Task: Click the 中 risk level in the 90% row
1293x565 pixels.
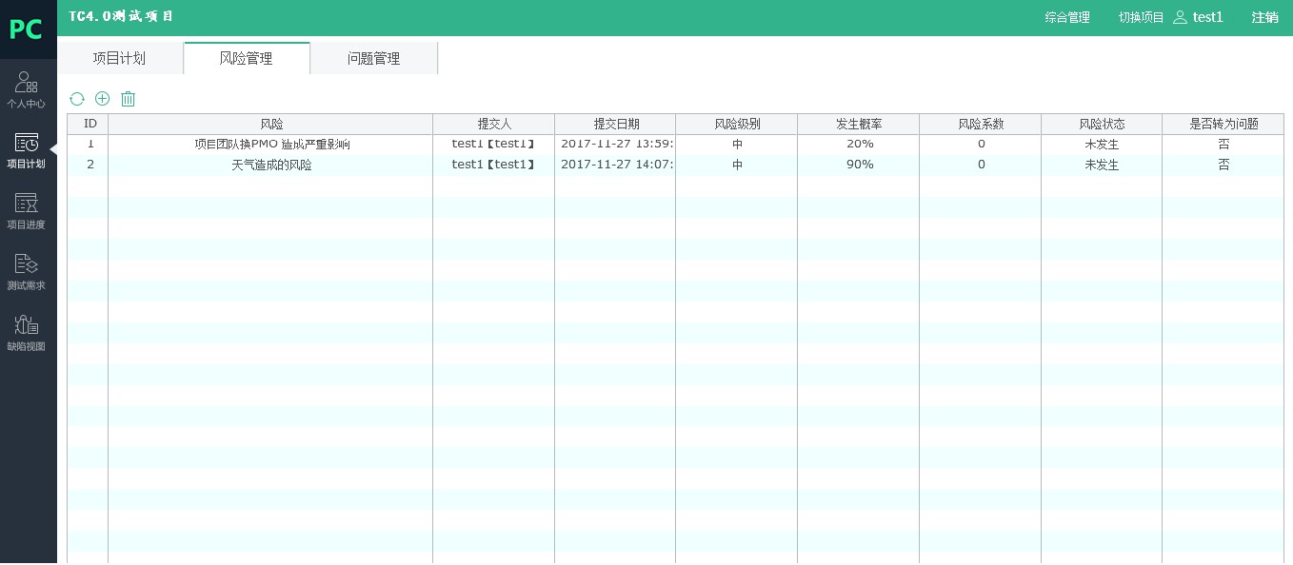Action: click(738, 165)
